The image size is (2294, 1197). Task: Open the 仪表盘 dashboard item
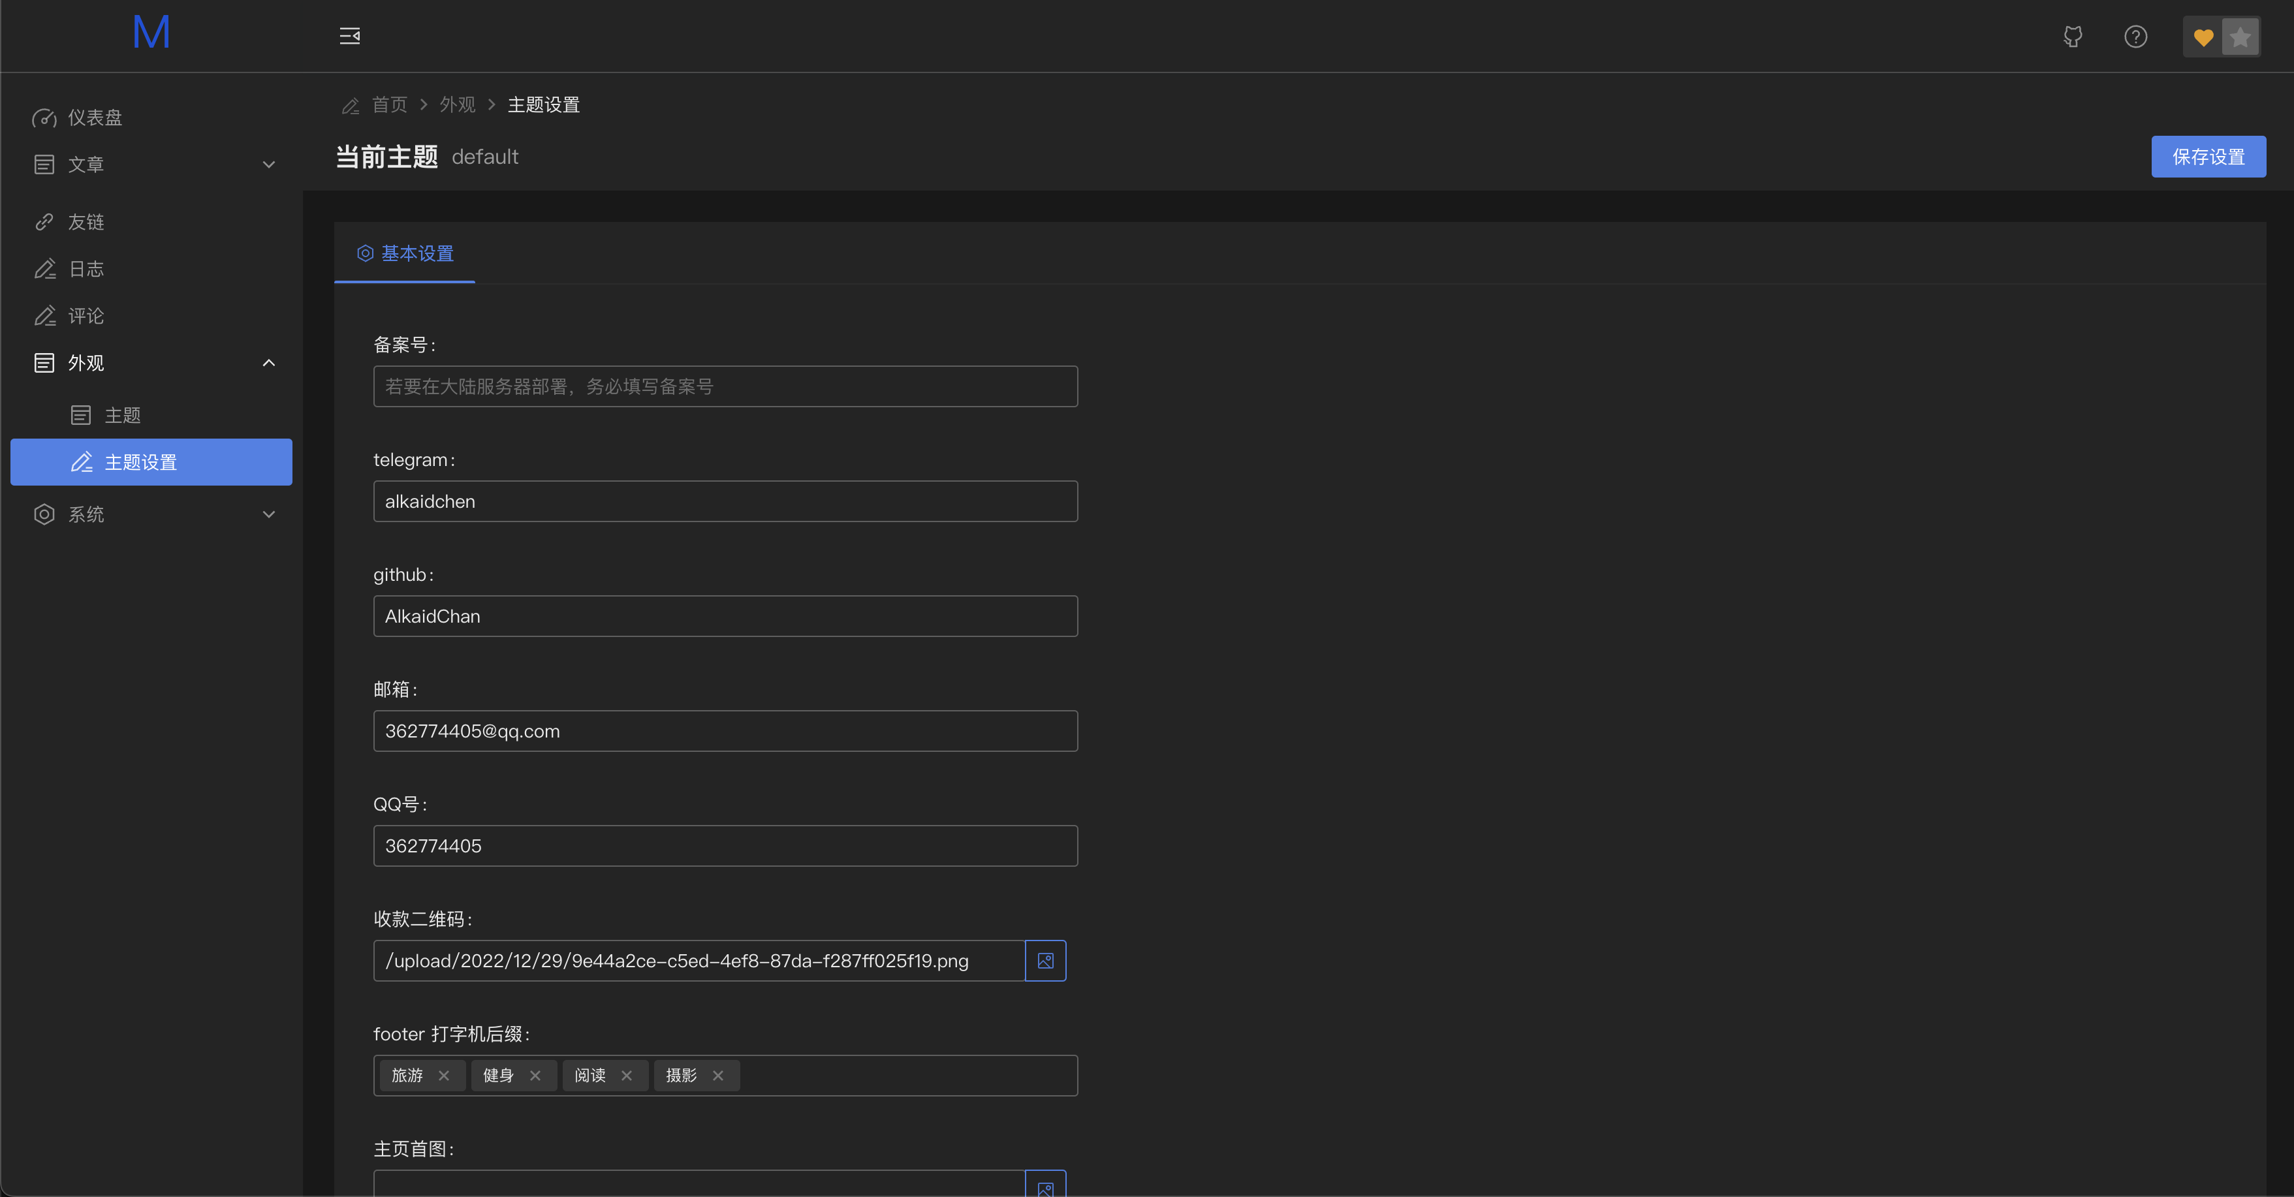coord(95,117)
